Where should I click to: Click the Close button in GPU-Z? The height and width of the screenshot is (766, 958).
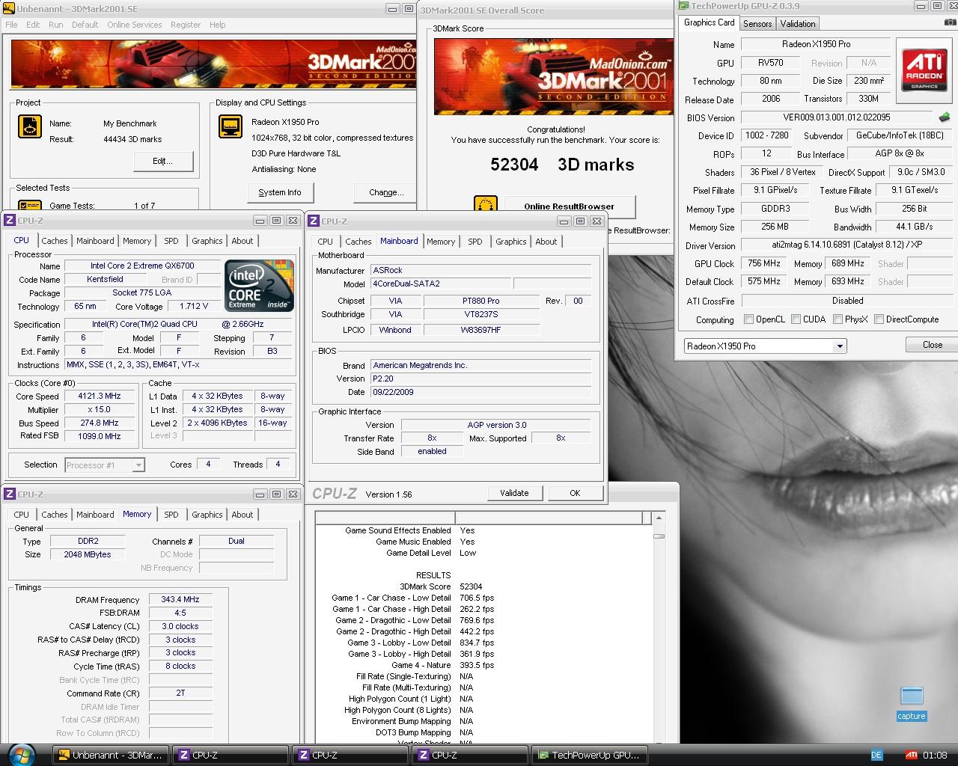click(932, 345)
